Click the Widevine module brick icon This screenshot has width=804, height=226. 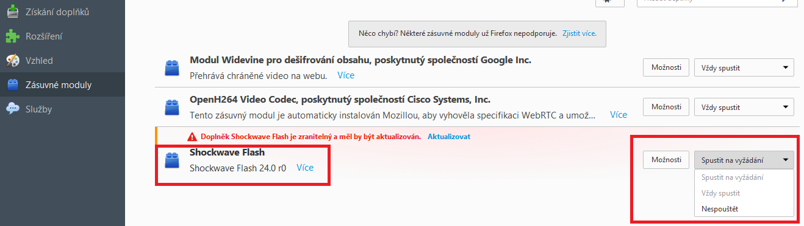point(172,68)
